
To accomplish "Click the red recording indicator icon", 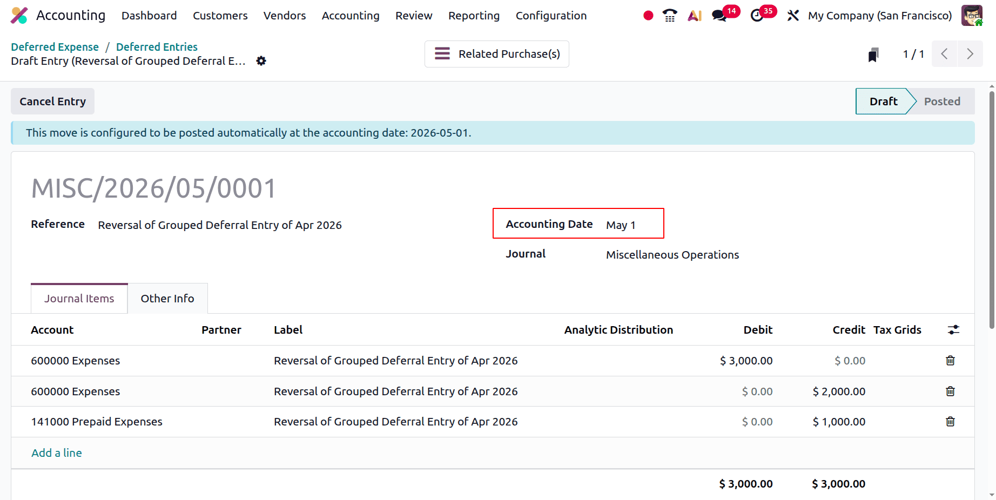I will tap(648, 16).
